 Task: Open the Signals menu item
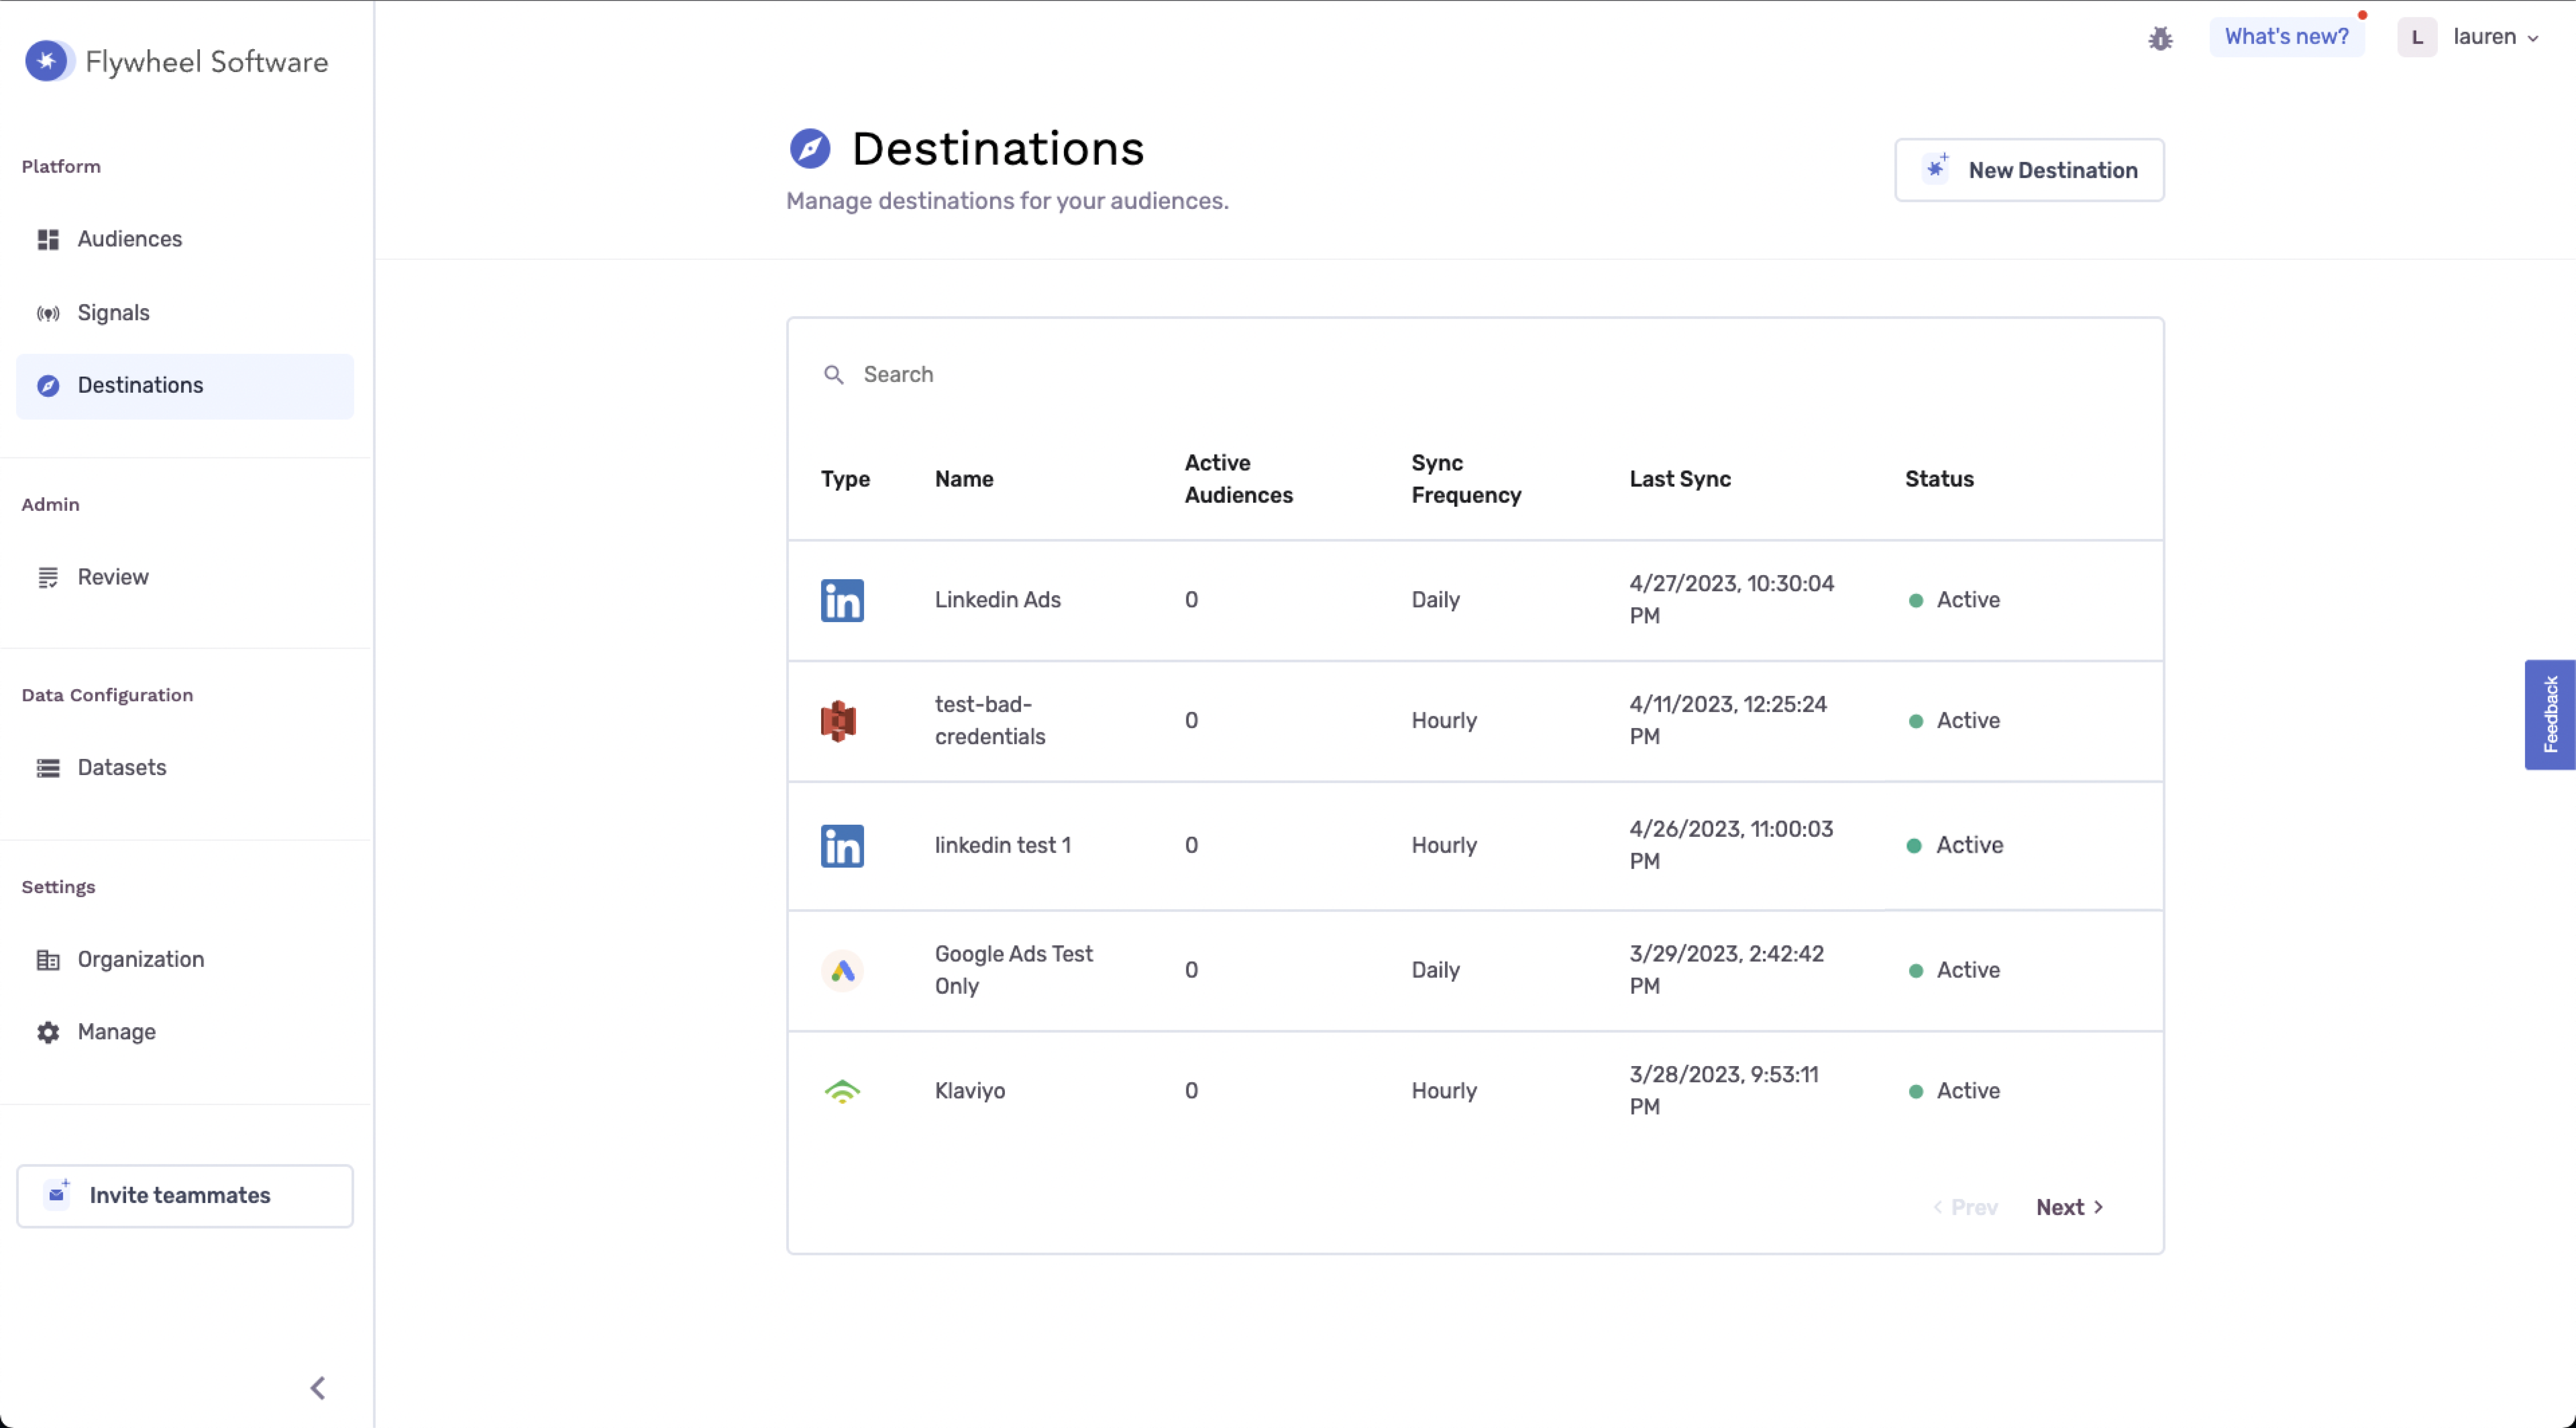pos(185,313)
